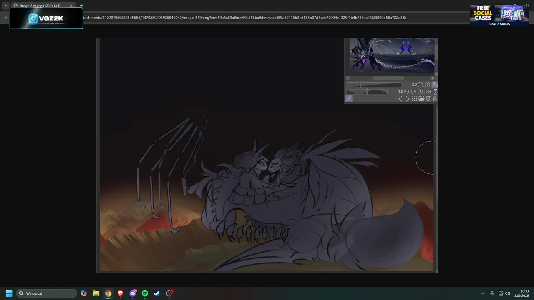Click the Wyszukaj taskbar search box
534x300 pixels.
[47, 293]
